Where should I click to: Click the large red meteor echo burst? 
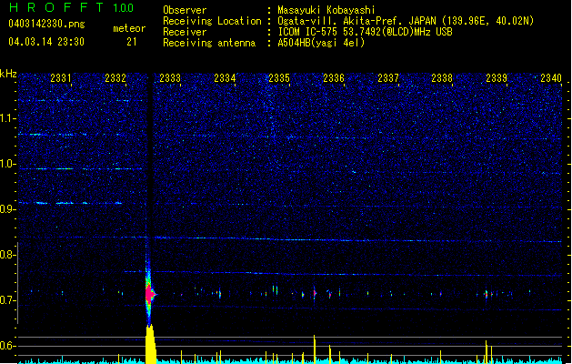point(149,294)
